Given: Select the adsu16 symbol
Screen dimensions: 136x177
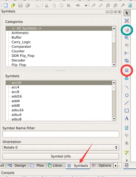Looking at the screenshot, I should (17, 110).
